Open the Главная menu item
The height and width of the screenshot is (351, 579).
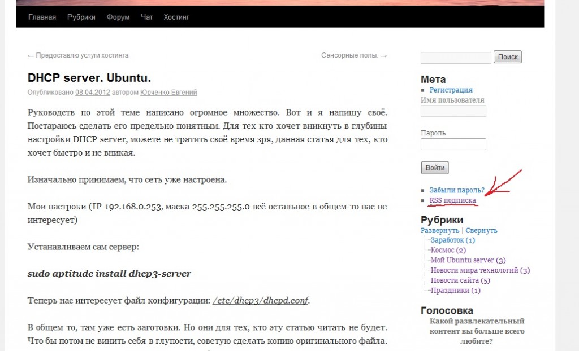[42, 17]
